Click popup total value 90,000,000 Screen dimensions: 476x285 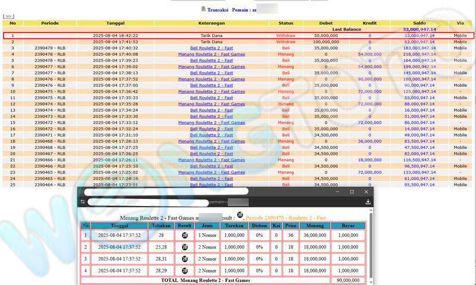click(x=348, y=280)
